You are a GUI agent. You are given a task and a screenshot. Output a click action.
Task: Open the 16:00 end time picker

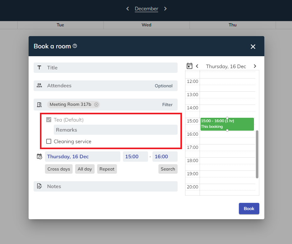[x=165, y=156]
